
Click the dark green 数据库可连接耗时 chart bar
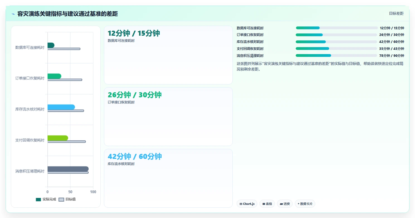coord(51,45)
